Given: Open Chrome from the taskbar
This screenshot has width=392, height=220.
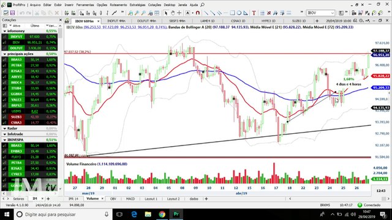Looking at the screenshot, I should click(162, 215).
